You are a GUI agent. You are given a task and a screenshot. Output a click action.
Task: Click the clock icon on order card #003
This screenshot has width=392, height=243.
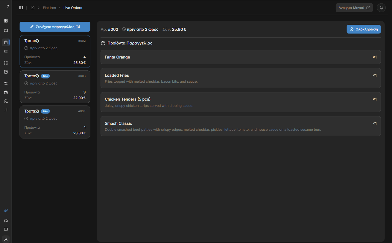pos(26,83)
